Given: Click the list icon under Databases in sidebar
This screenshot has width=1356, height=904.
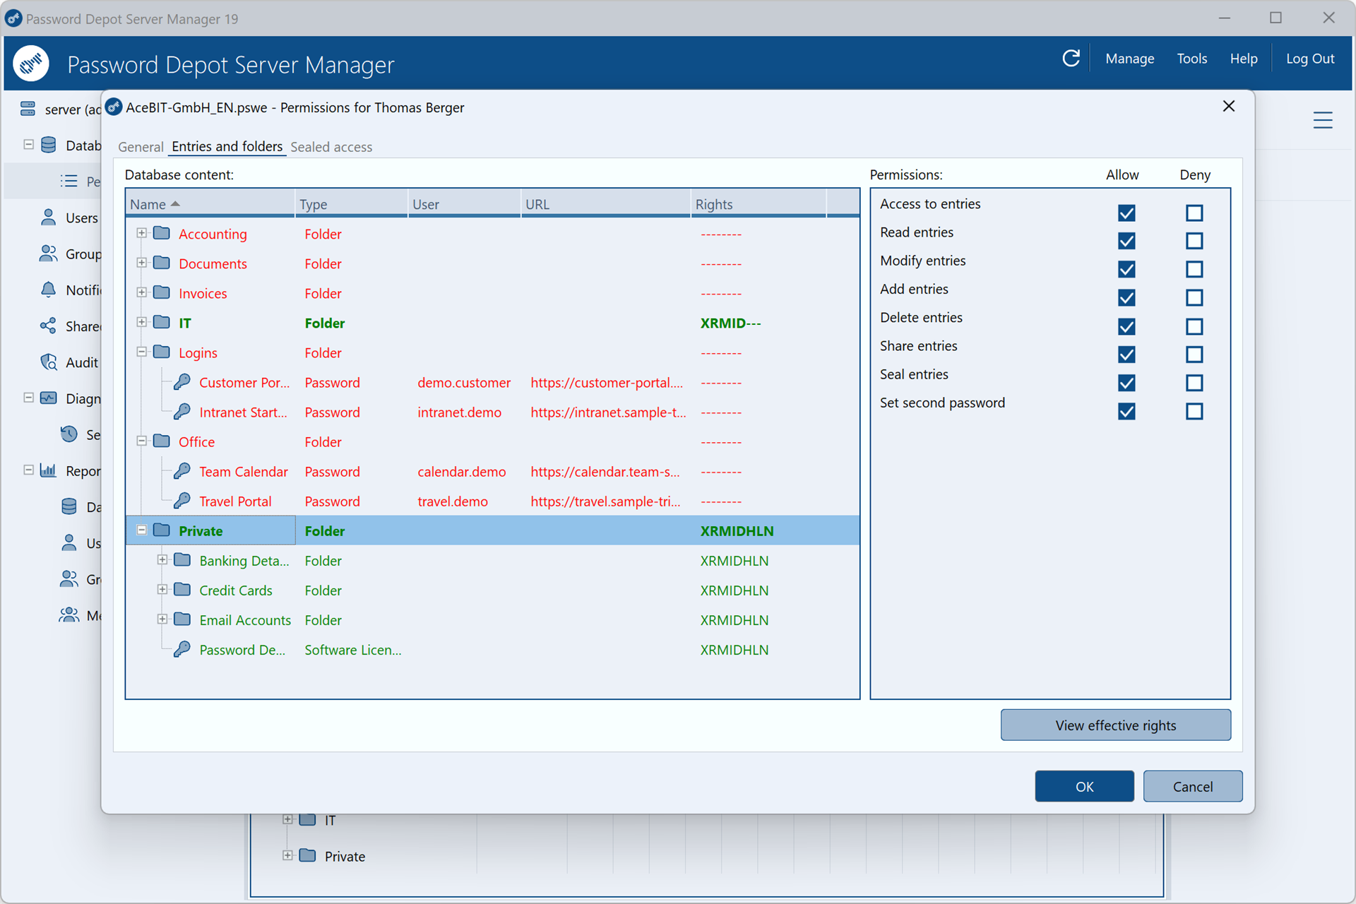Looking at the screenshot, I should coord(69,181).
